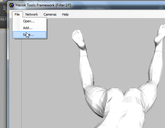This screenshot has width=165, height=128.
Task: Click the menu bar drag grip handle
Action: pyautogui.click(x=11, y=14)
